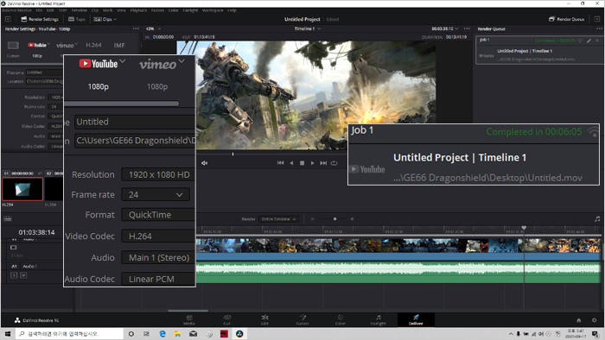Open the Timeline menu
This screenshot has width=605, height=340.
(x=79, y=10)
